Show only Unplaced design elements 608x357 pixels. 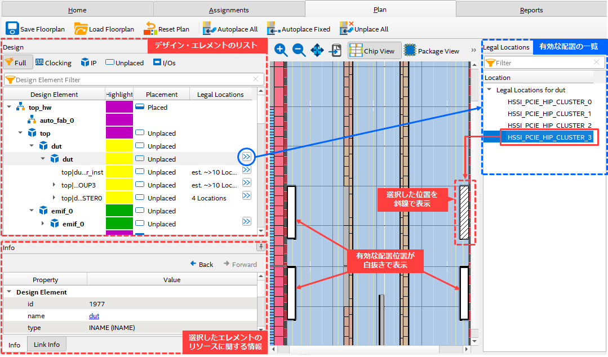point(125,63)
